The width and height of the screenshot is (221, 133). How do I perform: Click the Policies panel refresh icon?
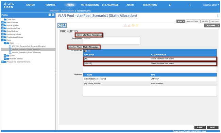tap(53, 15)
